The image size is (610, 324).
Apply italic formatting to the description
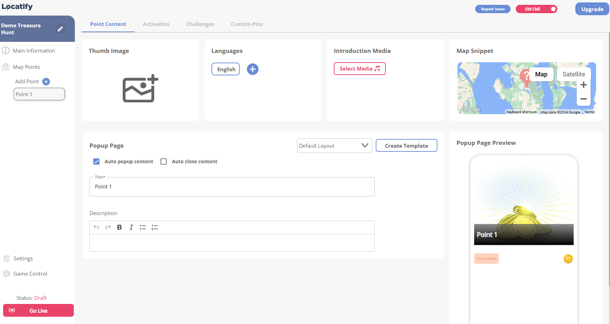pyautogui.click(x=131, y=227)
